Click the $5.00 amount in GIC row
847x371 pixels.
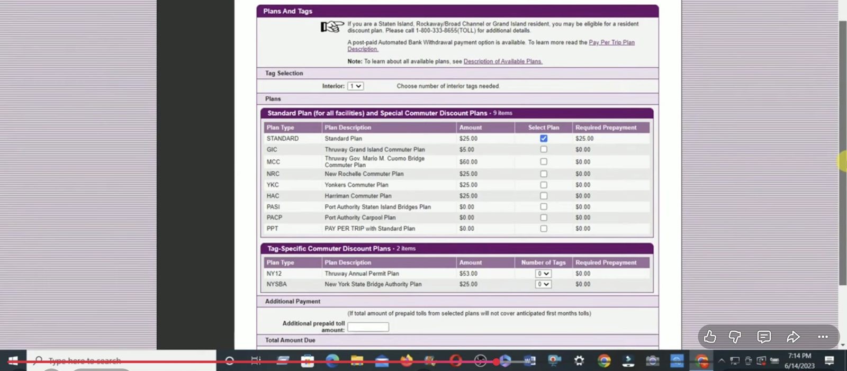(467, 150)
